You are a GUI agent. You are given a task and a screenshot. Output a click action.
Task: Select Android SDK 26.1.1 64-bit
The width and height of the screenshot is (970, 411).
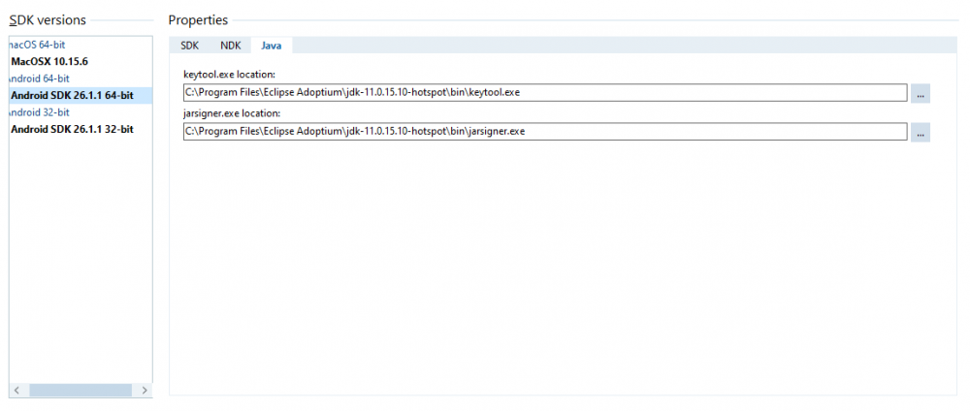pyautogui.click(x=81, y=96)
